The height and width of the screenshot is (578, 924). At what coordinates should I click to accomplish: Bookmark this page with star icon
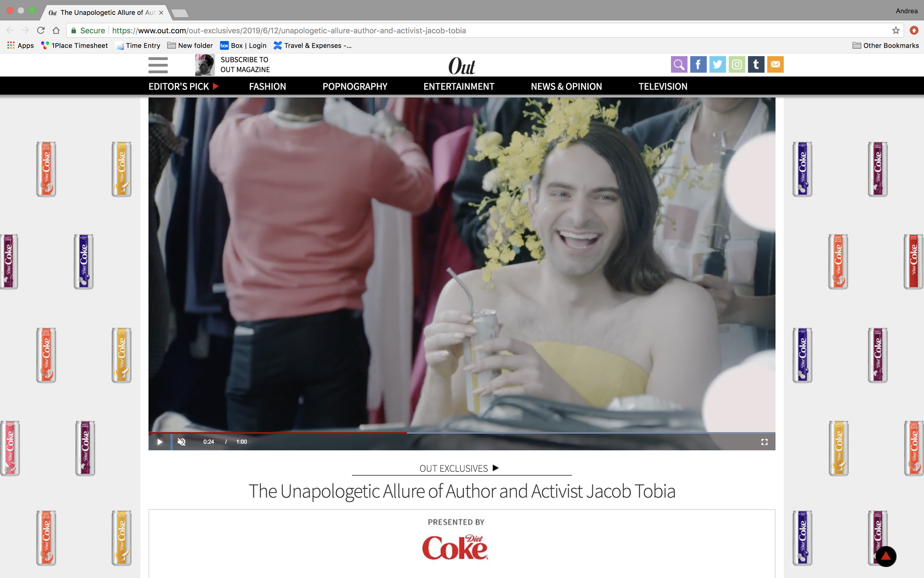[x=895, y=31]
